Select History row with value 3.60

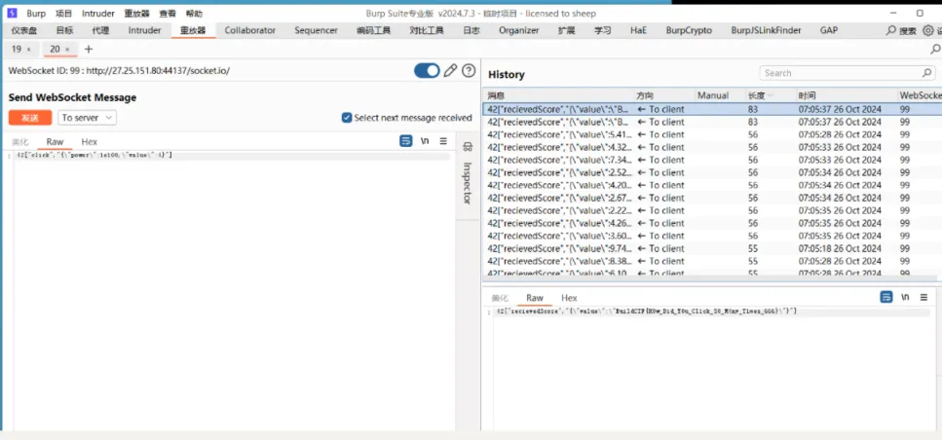(712, 236)
